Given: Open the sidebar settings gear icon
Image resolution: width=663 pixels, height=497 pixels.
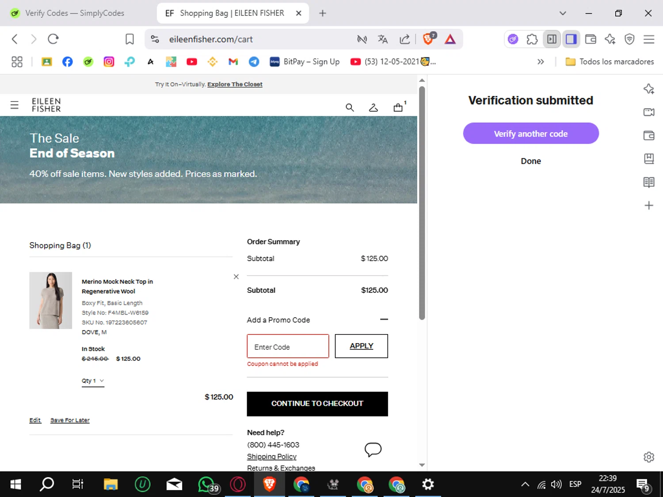Looking at the screenshot, I should pyautogui.click(x=649, y=457).
